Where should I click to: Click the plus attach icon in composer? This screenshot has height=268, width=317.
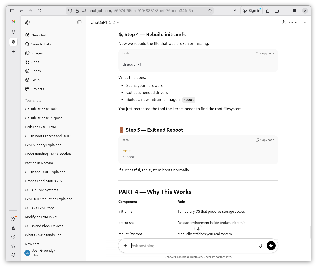125,246
